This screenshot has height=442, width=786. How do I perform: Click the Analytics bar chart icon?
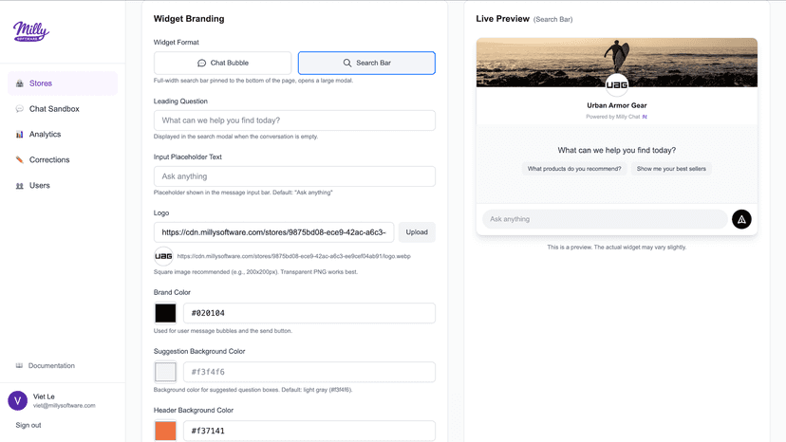tap(20, 135)
